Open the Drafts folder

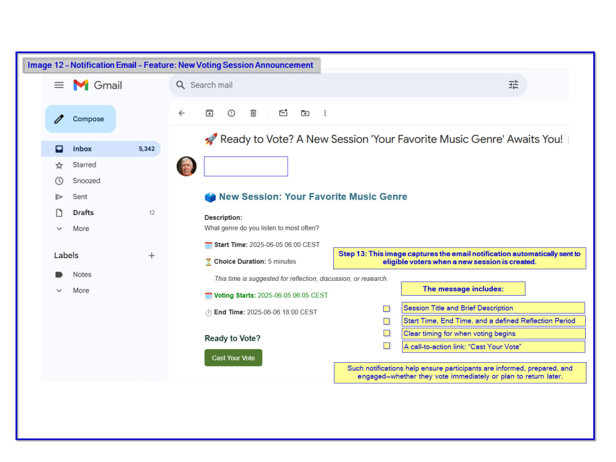coord(101,213)
